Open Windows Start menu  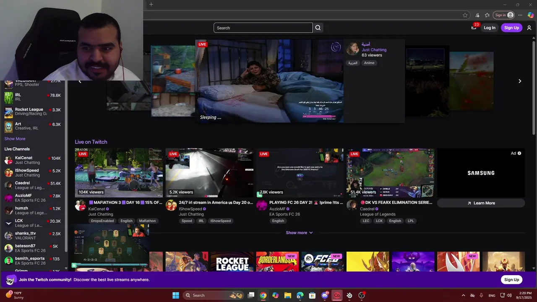(x=176, y=295)
